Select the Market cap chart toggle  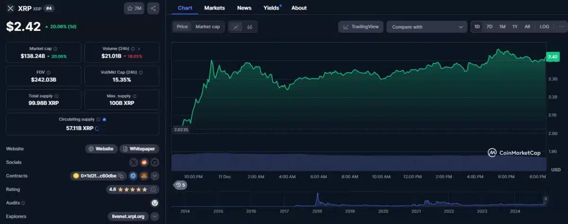pos(208,27)
